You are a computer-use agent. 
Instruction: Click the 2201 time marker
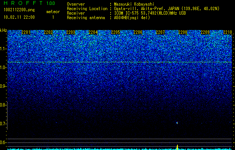(26, 32)
